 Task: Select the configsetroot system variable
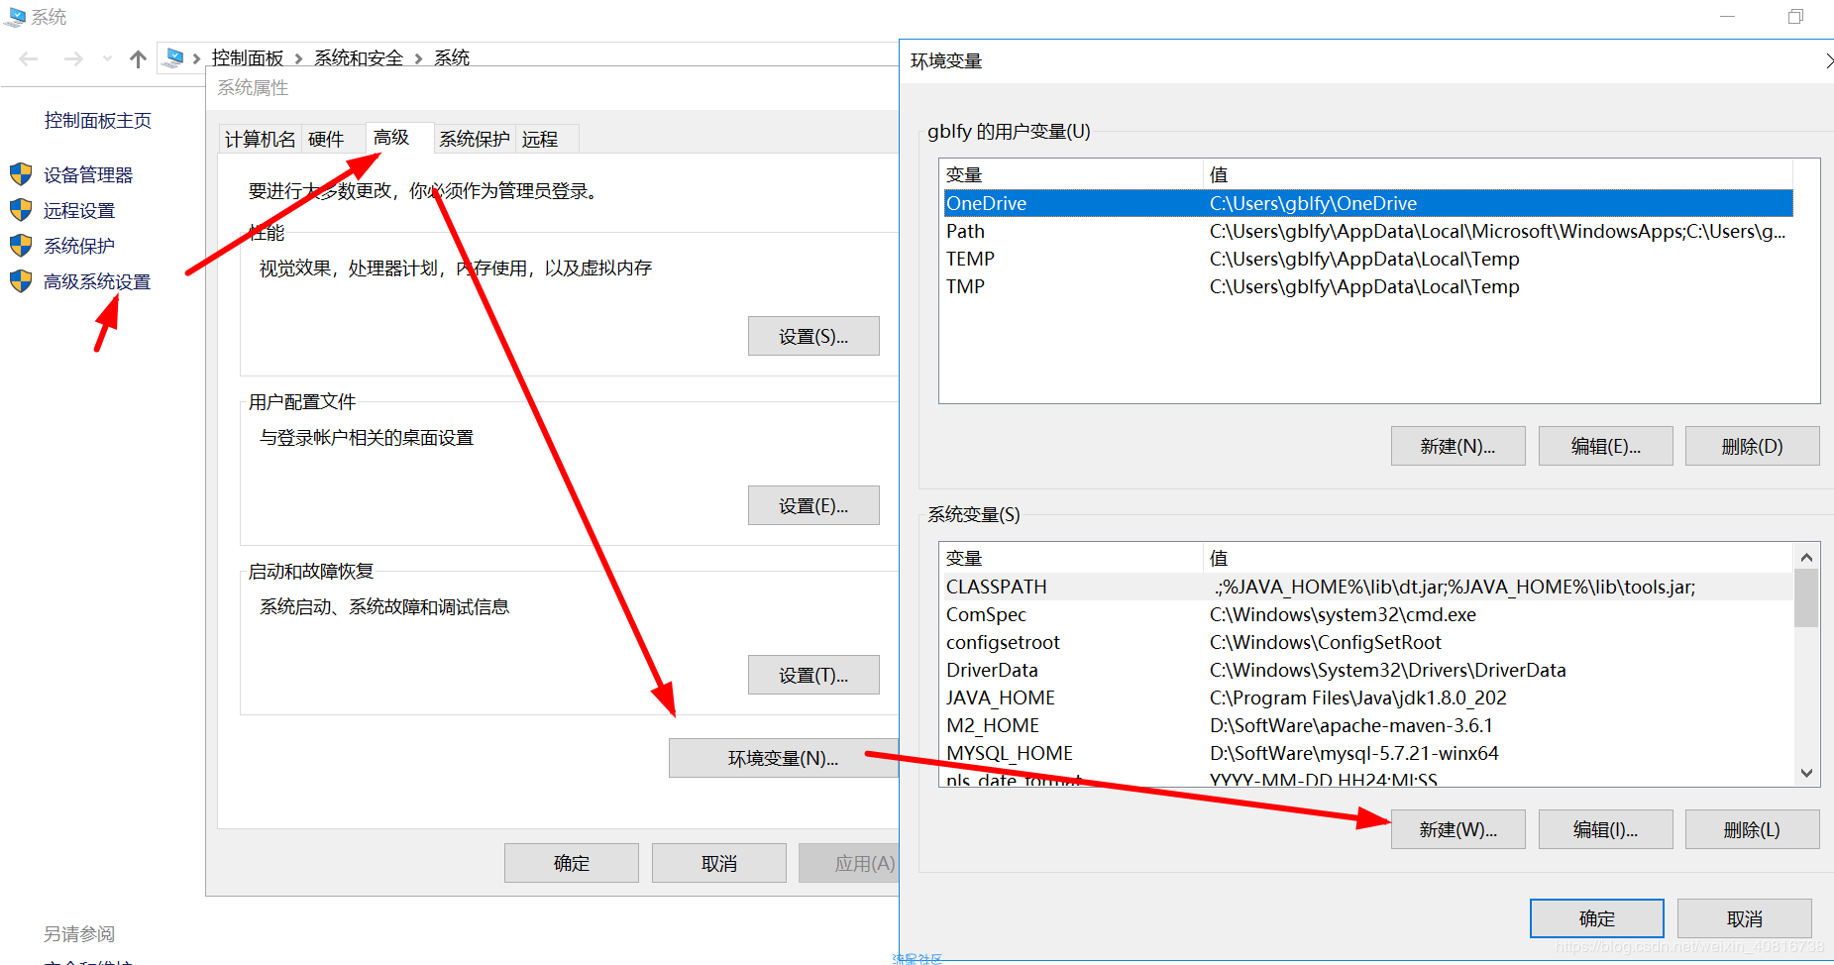click(1367, 642)
